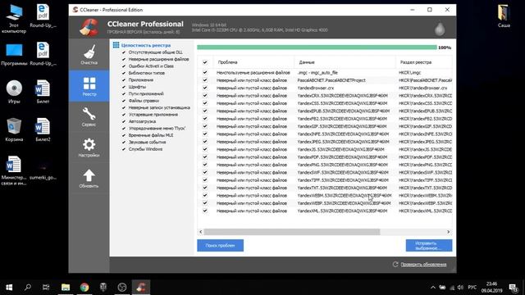Sort by the Данные column header
The image size is (525, 295).
[345, 62]
